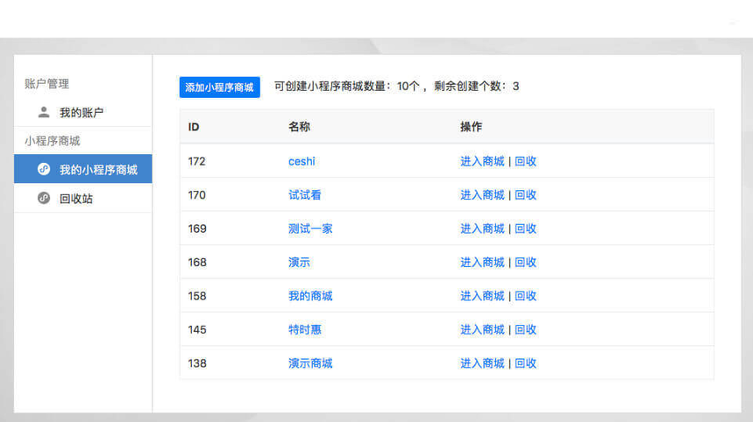Viewport: 753px width, 422px height.
Task: Click 回收 for 我的商城 row
Action: (525, 296)
